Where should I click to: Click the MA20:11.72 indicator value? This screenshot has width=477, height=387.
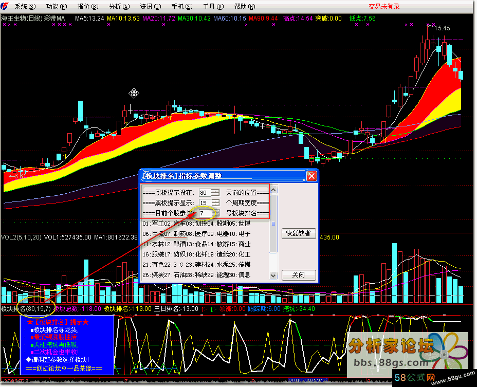[159, 19]
